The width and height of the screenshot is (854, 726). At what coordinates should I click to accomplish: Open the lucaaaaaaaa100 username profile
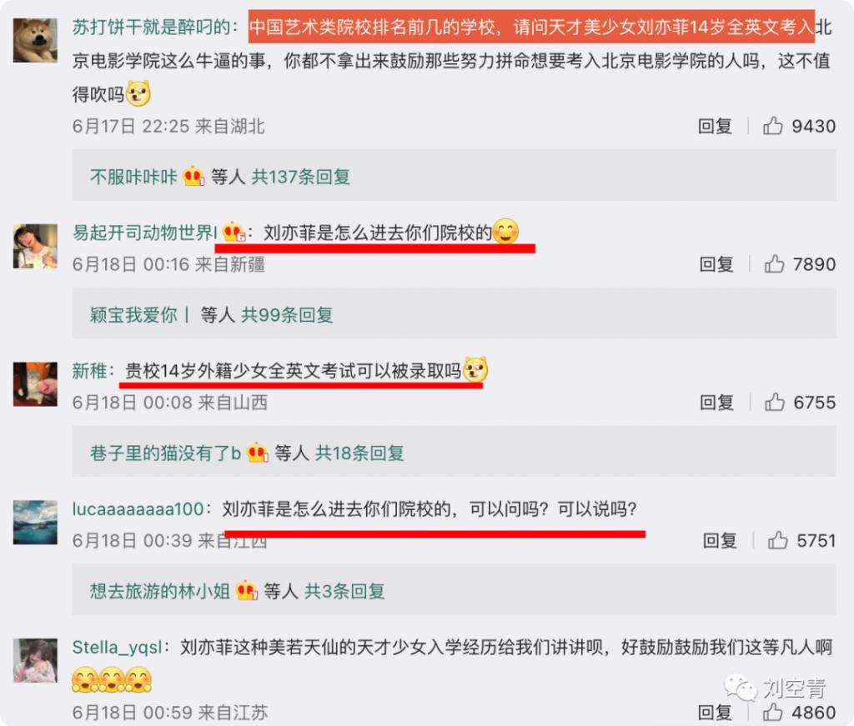click(x=138, y=508)
